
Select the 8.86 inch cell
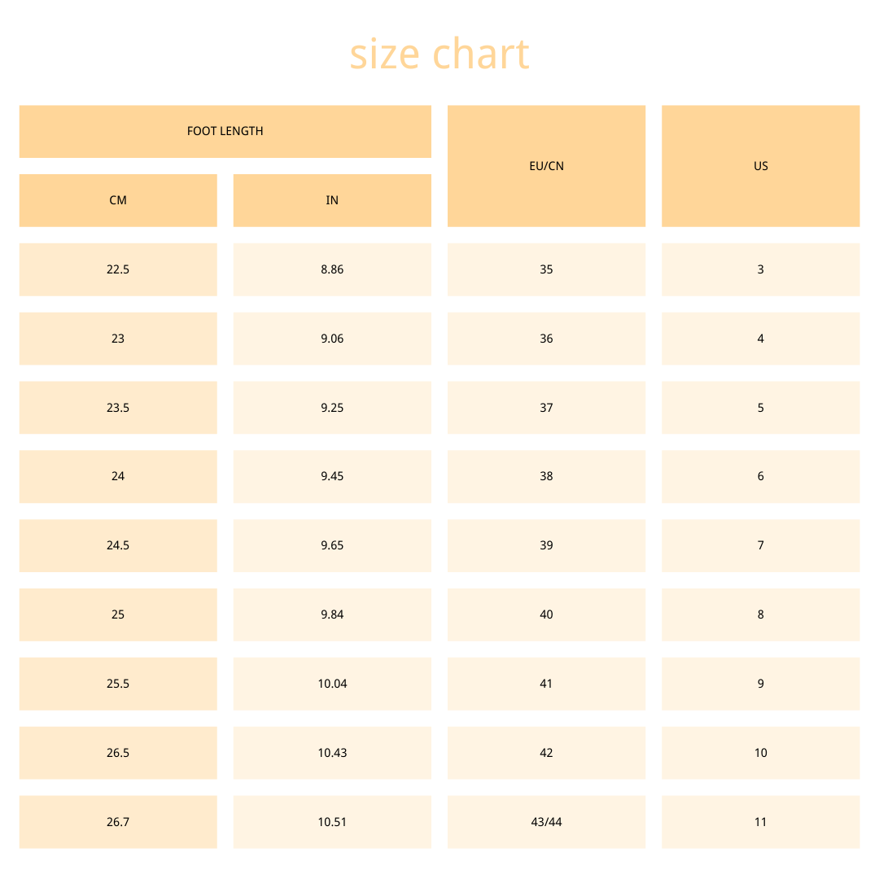pos(332,269)
